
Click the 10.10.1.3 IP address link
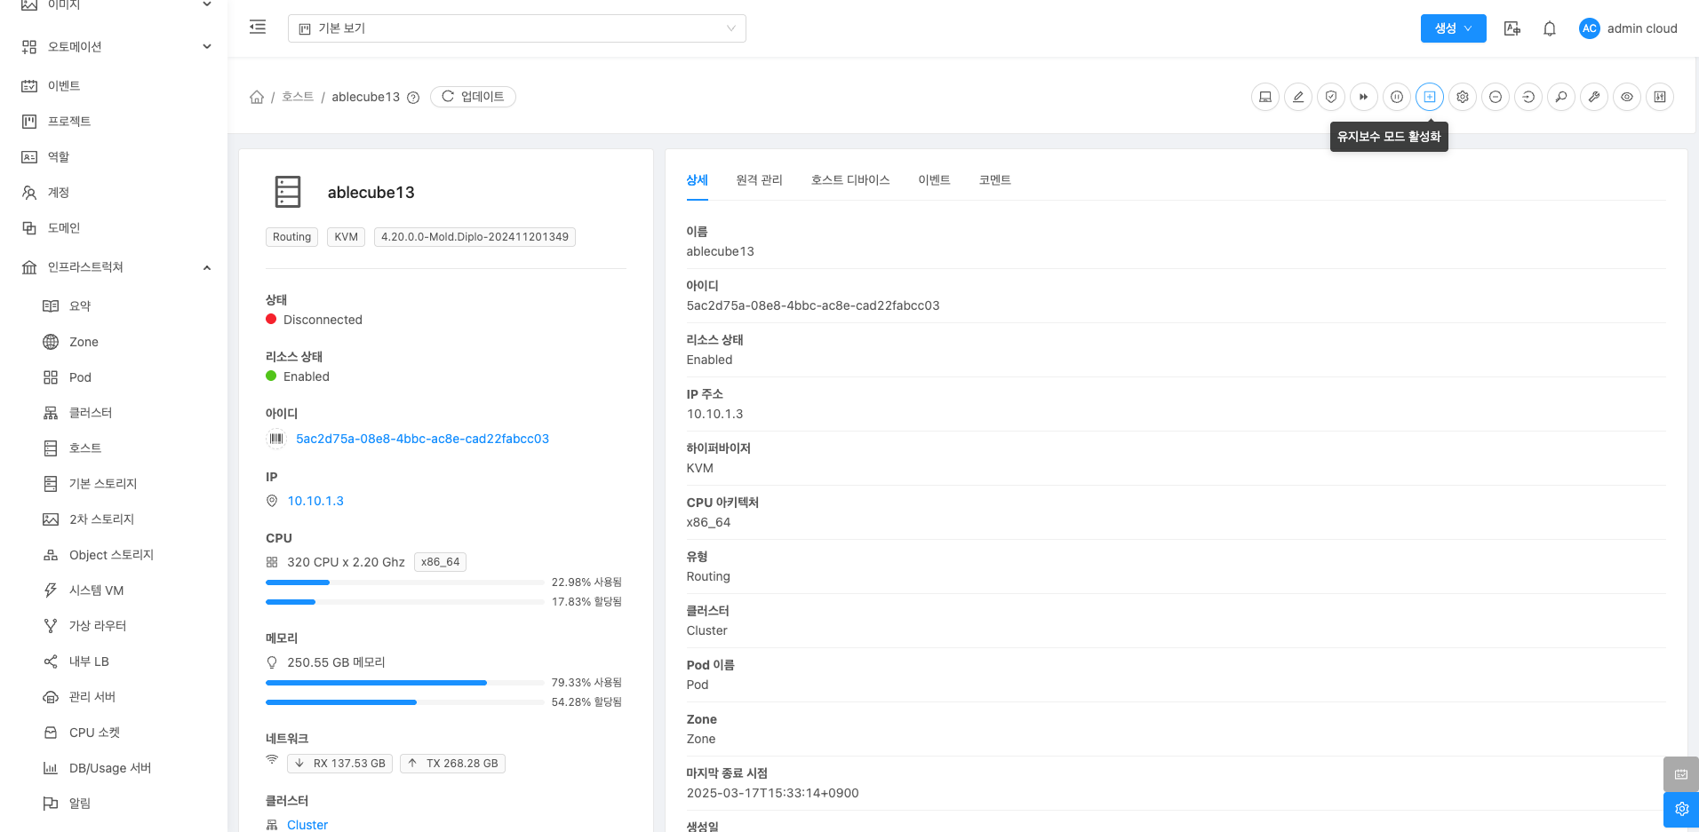315,501
